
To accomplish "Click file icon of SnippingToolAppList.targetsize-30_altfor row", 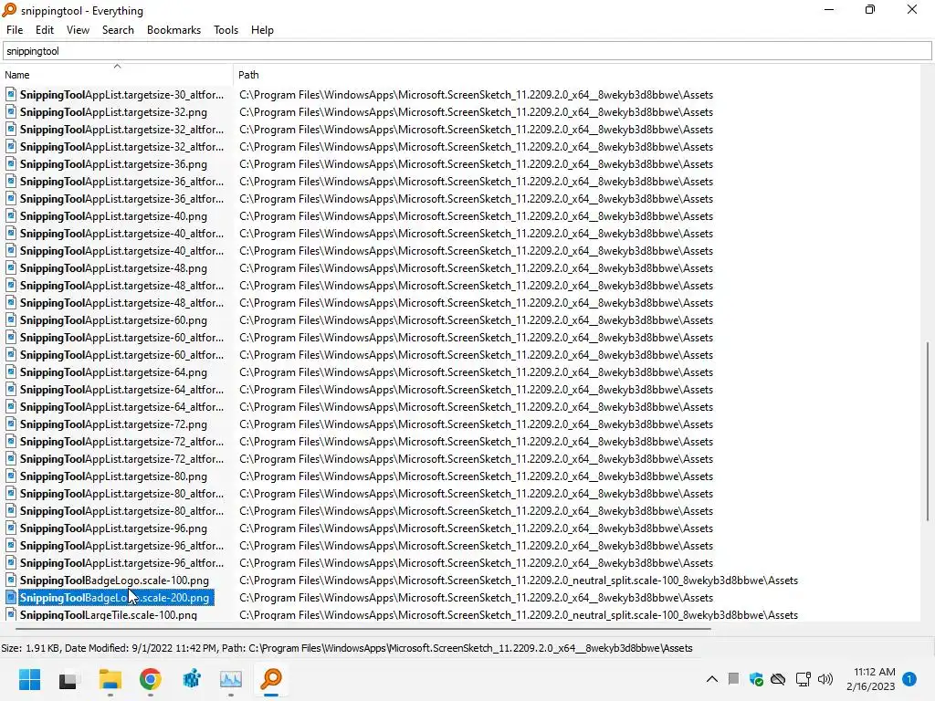I will point(11,94).
